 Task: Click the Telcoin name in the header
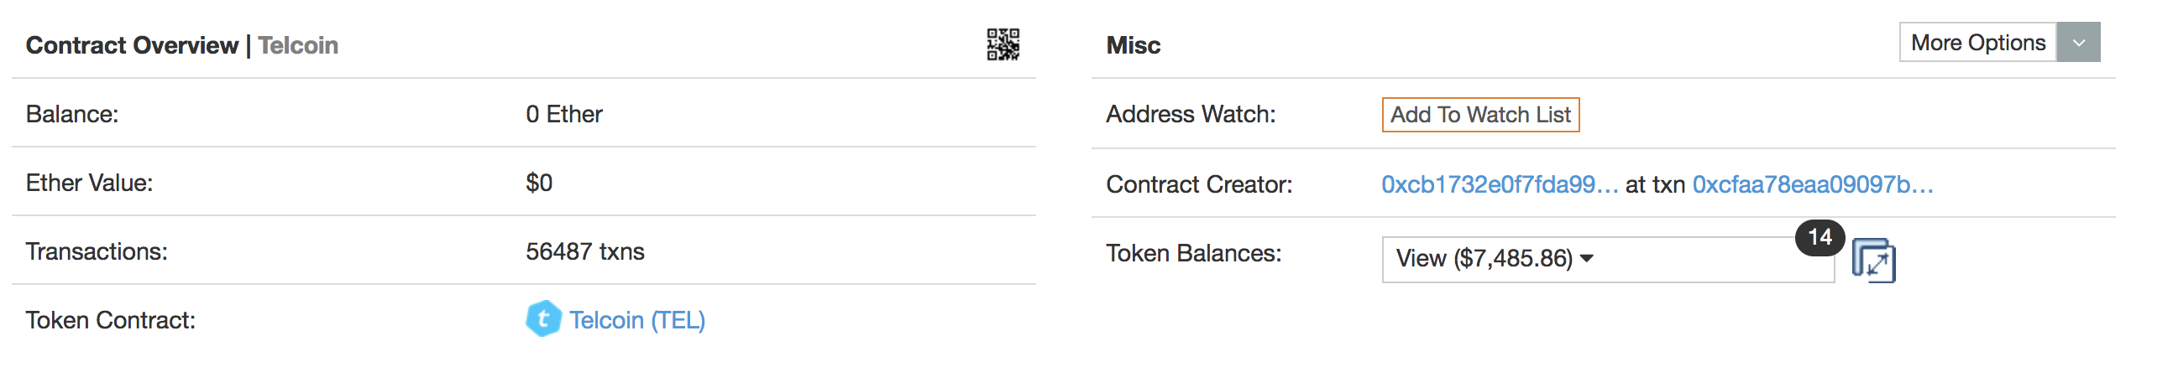[298, 44]
